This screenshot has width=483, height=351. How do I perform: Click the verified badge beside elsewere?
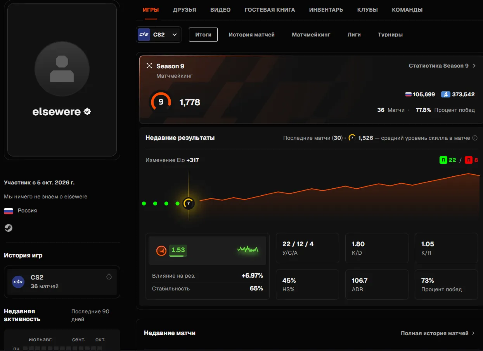[x=87, y=112]
